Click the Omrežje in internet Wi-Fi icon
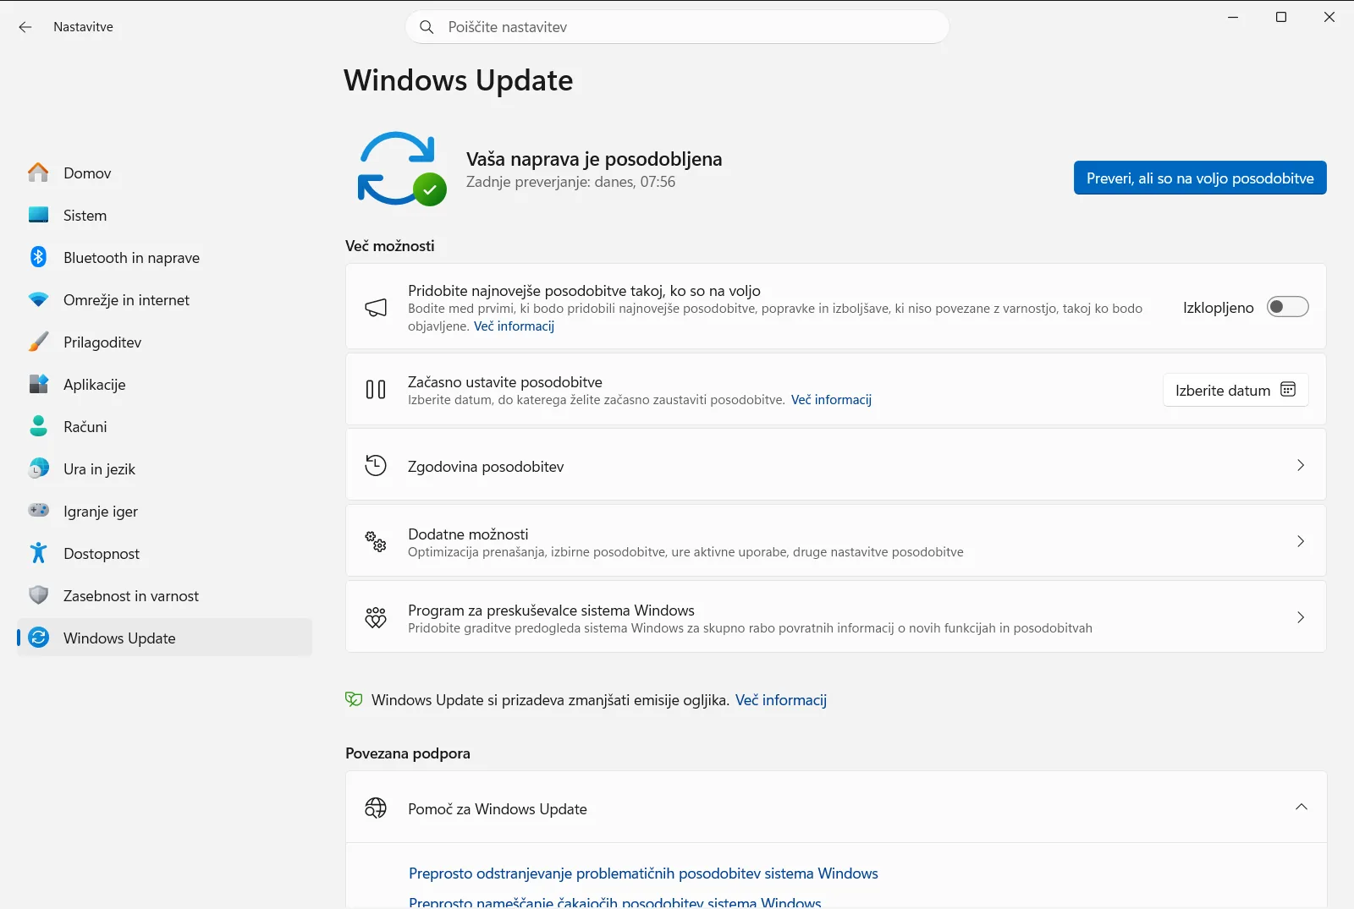 (38, 299)
